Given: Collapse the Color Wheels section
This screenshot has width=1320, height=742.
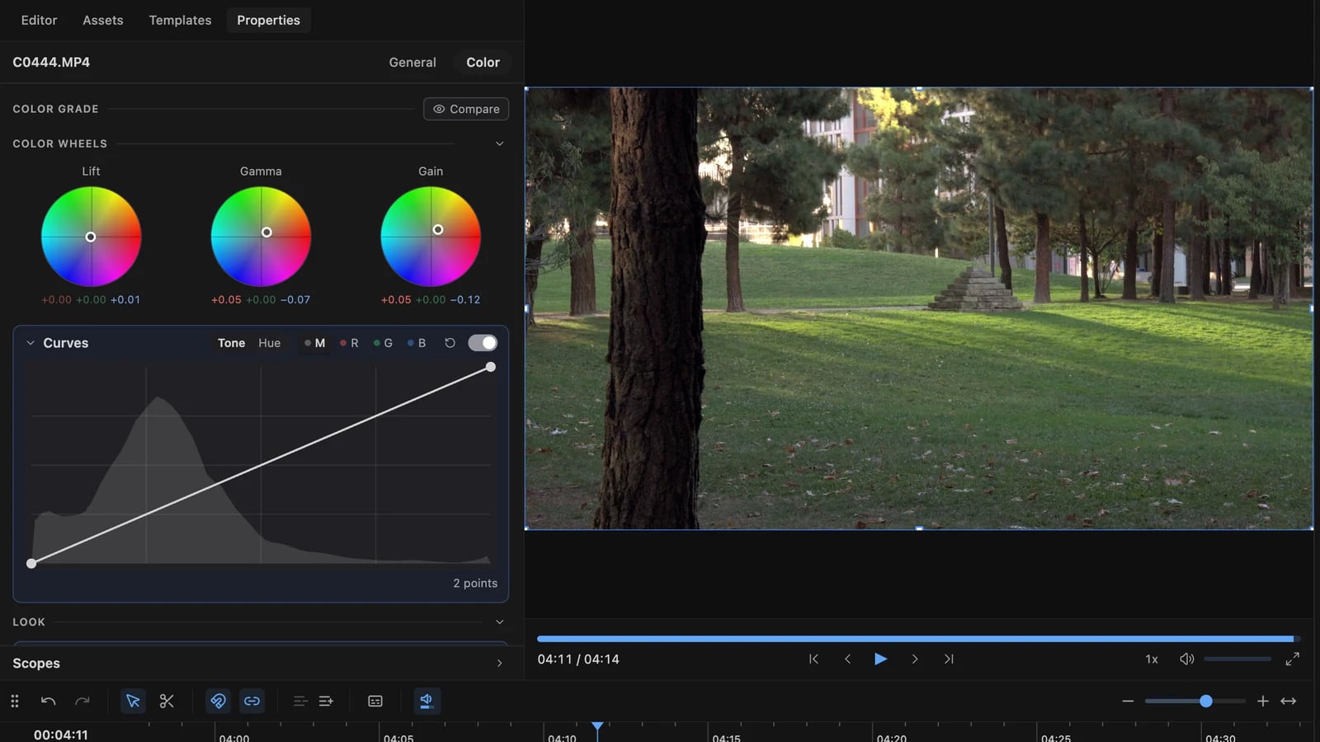Looking at the screenshot, I should 499,143.
